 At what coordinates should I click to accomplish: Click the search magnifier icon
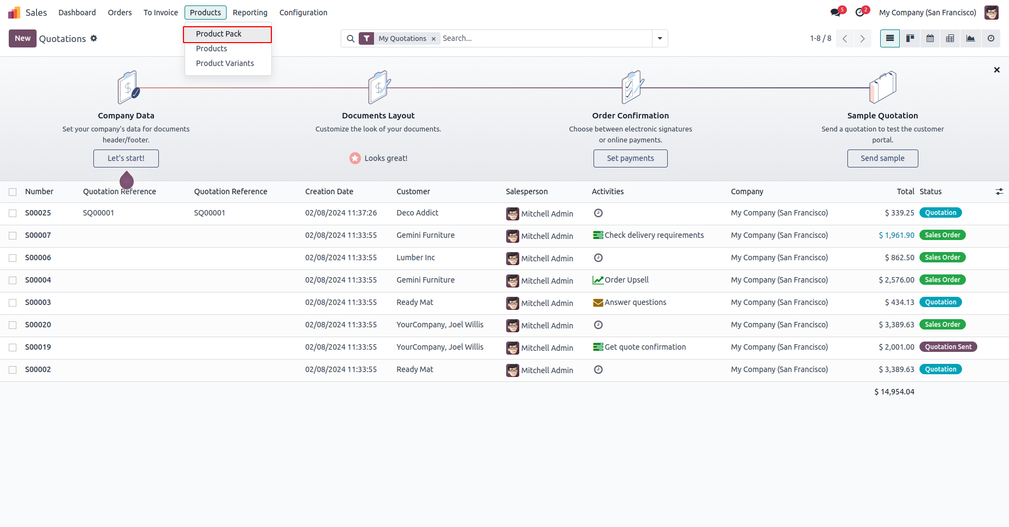[x=351, y=39]
